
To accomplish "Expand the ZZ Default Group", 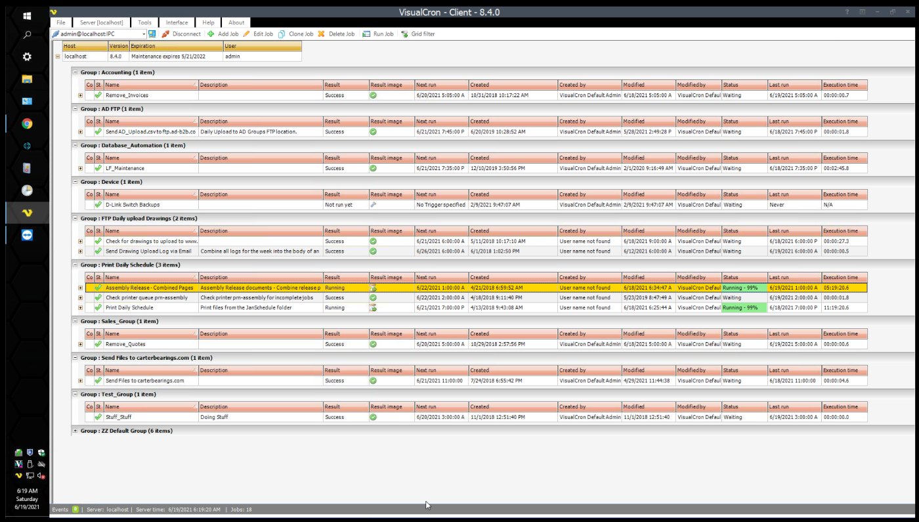I will coord(75,431).
